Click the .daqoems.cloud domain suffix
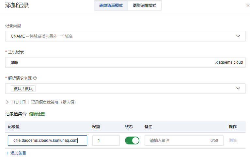Viewport: 250px width, 165px height. tap(229, 62)
